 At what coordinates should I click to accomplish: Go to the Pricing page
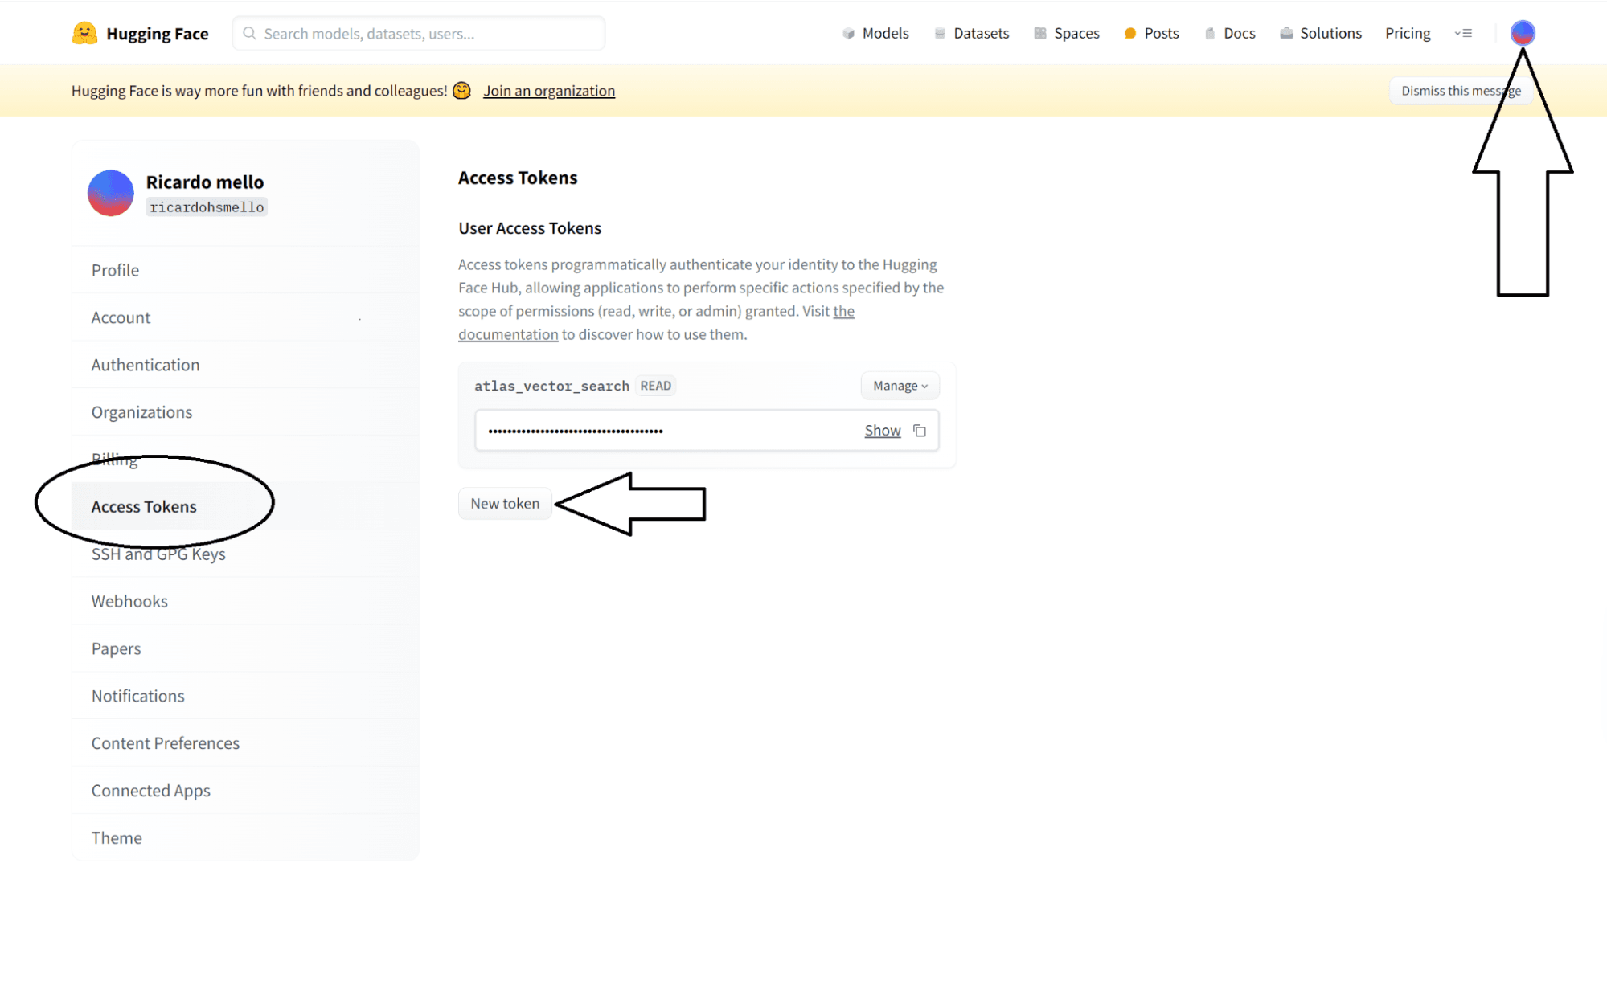click(x=1408, y=33)
